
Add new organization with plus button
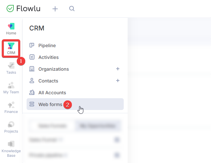coord(118,69)
